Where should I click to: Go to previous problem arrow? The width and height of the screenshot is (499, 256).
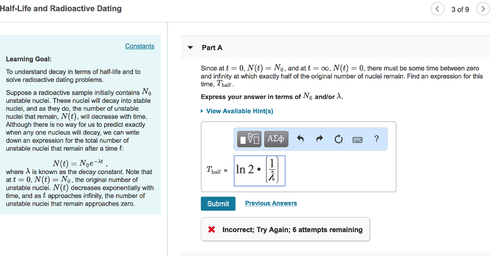(438, 9)
